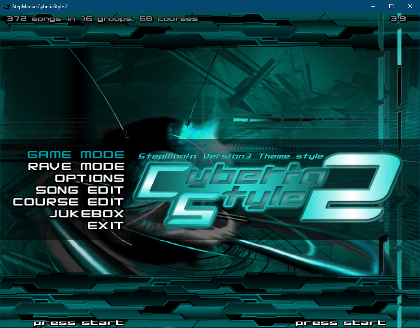
Task: Click the StepMania icon in title bar
Action: 7,7
